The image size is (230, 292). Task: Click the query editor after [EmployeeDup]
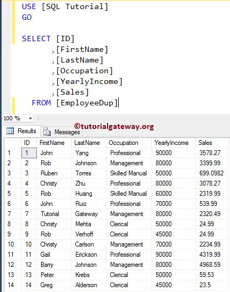(119, 103)
